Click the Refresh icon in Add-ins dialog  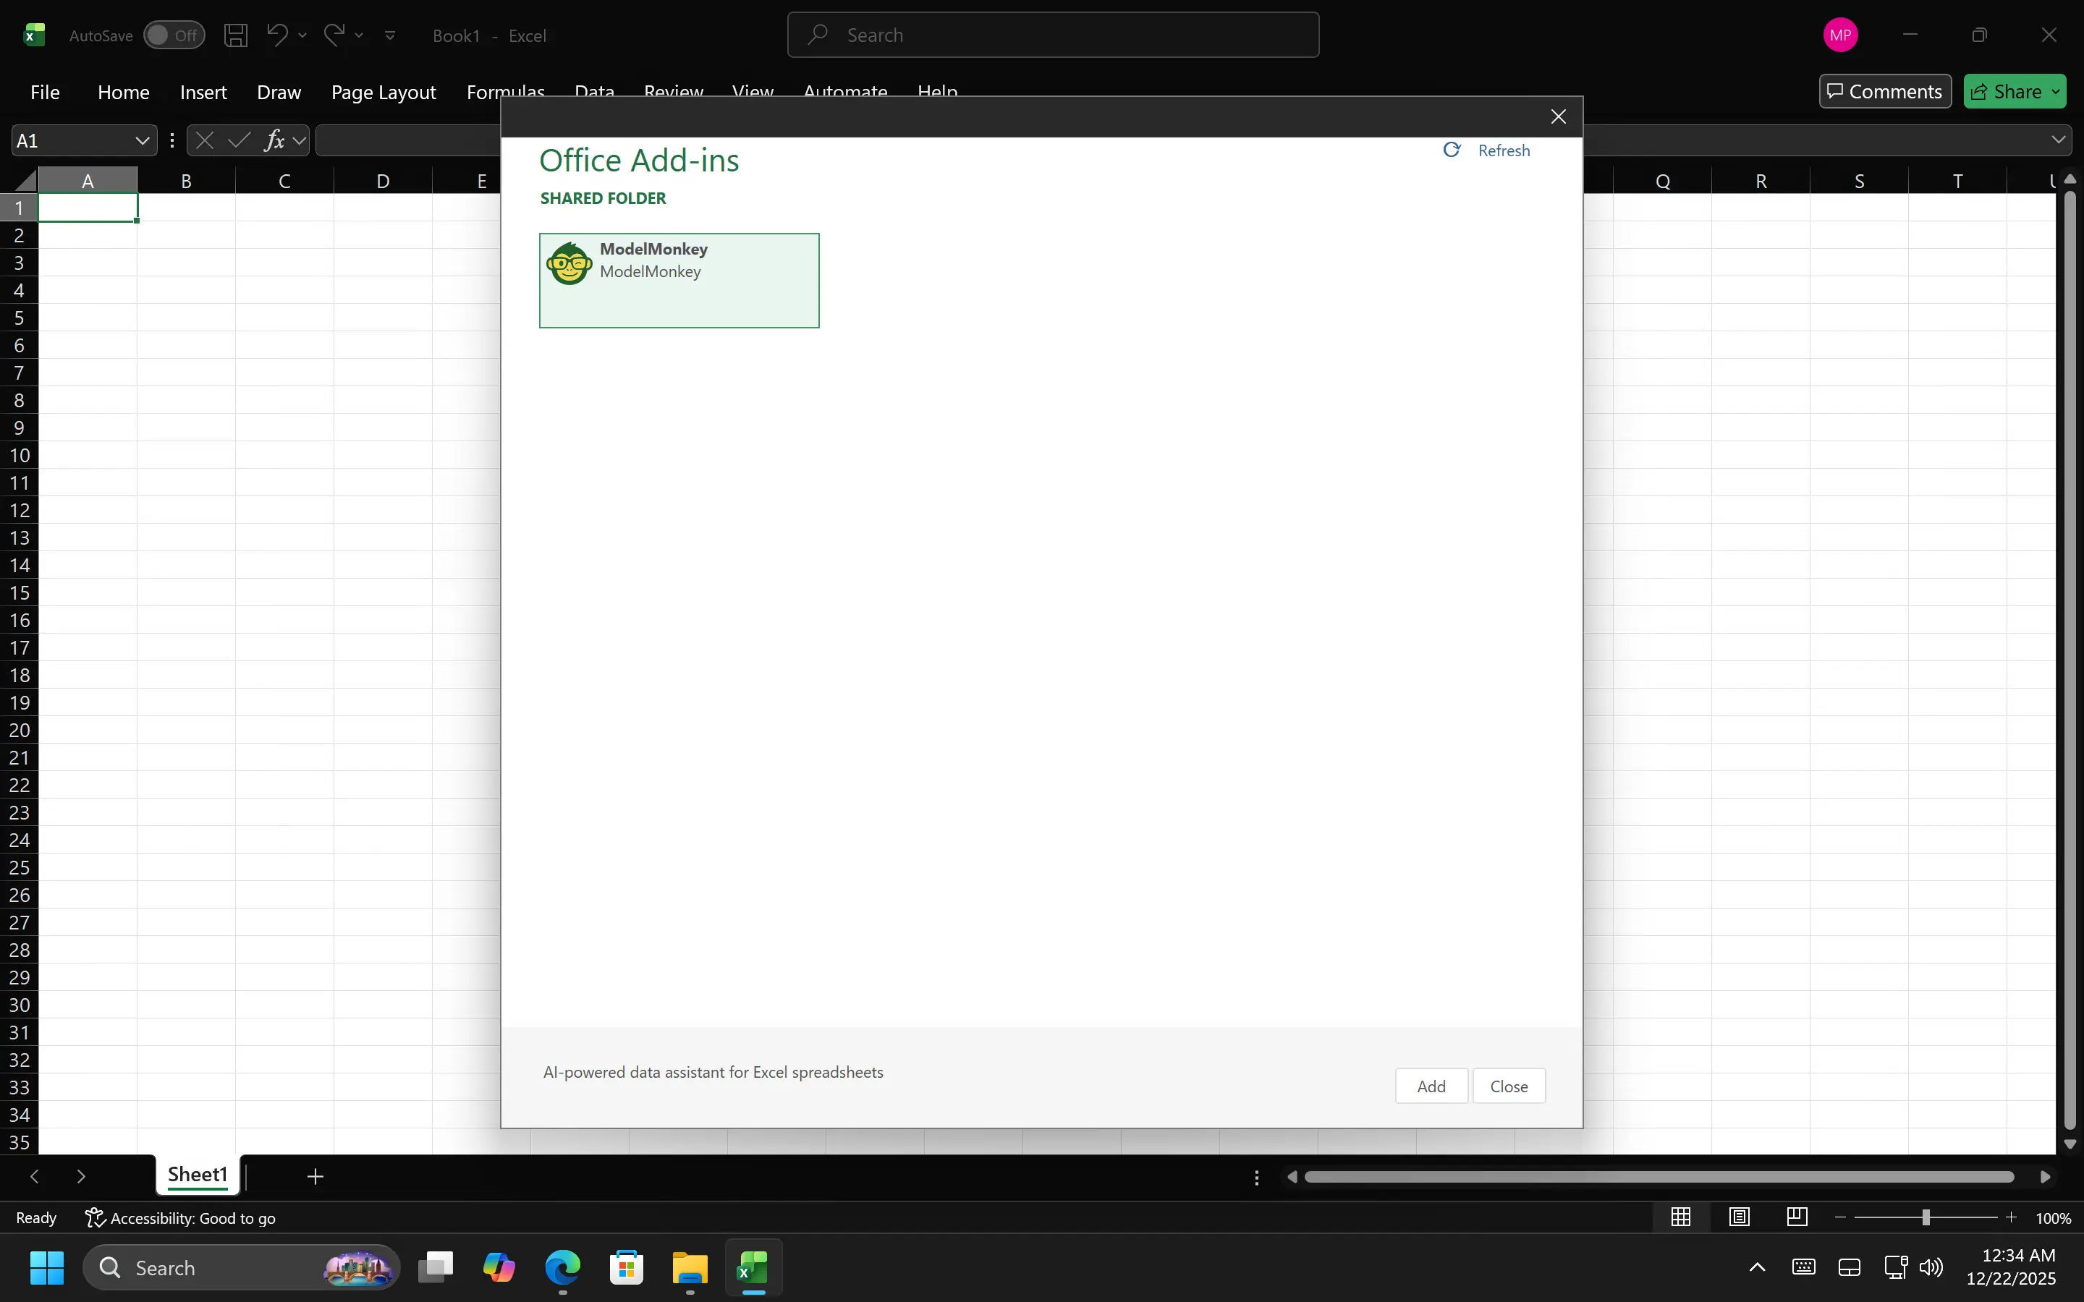click(x=1452, y=150)
